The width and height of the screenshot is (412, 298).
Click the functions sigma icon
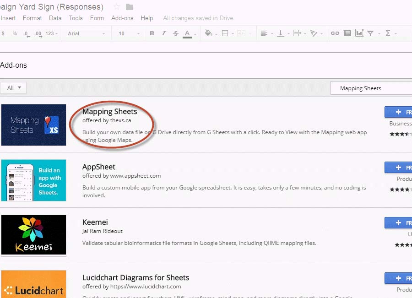(388, 33)
